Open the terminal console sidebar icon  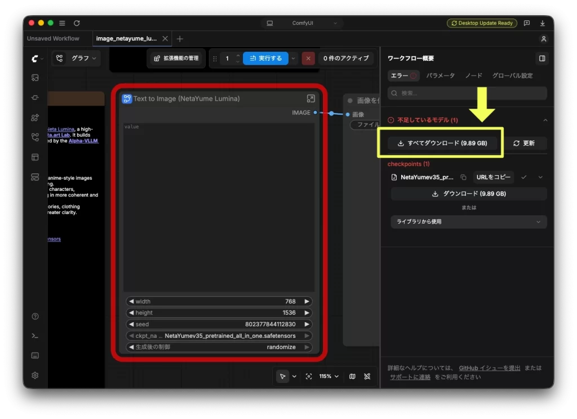(35, 336)
